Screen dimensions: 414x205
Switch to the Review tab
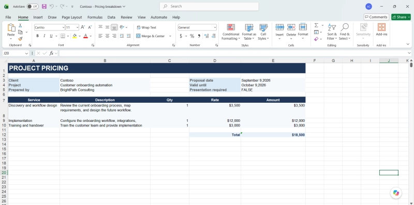(x=126, y=17)
